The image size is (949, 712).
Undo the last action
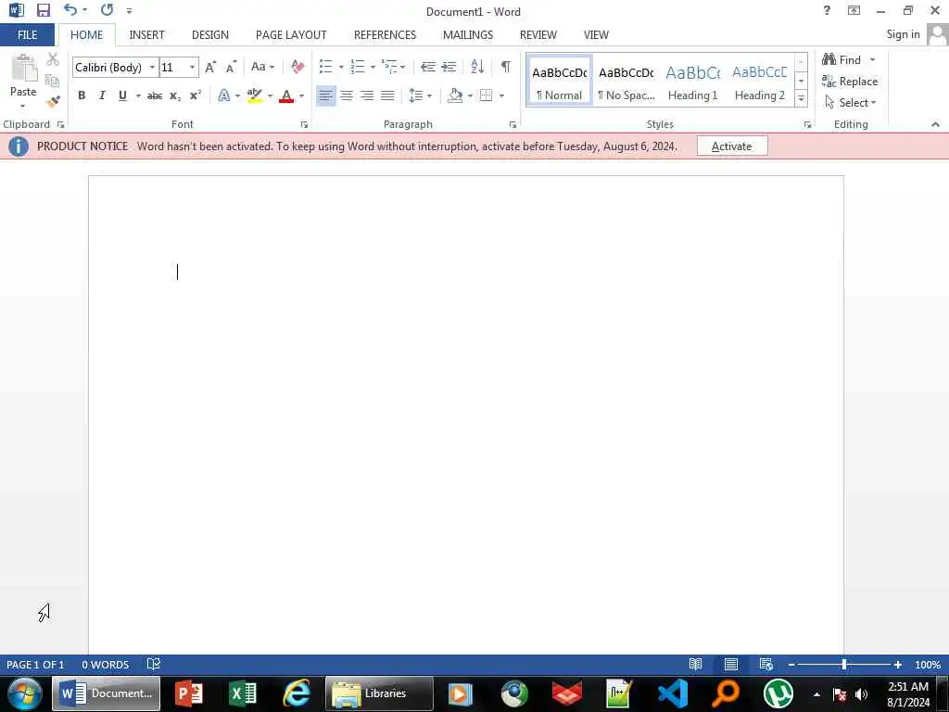pos(70,9)
